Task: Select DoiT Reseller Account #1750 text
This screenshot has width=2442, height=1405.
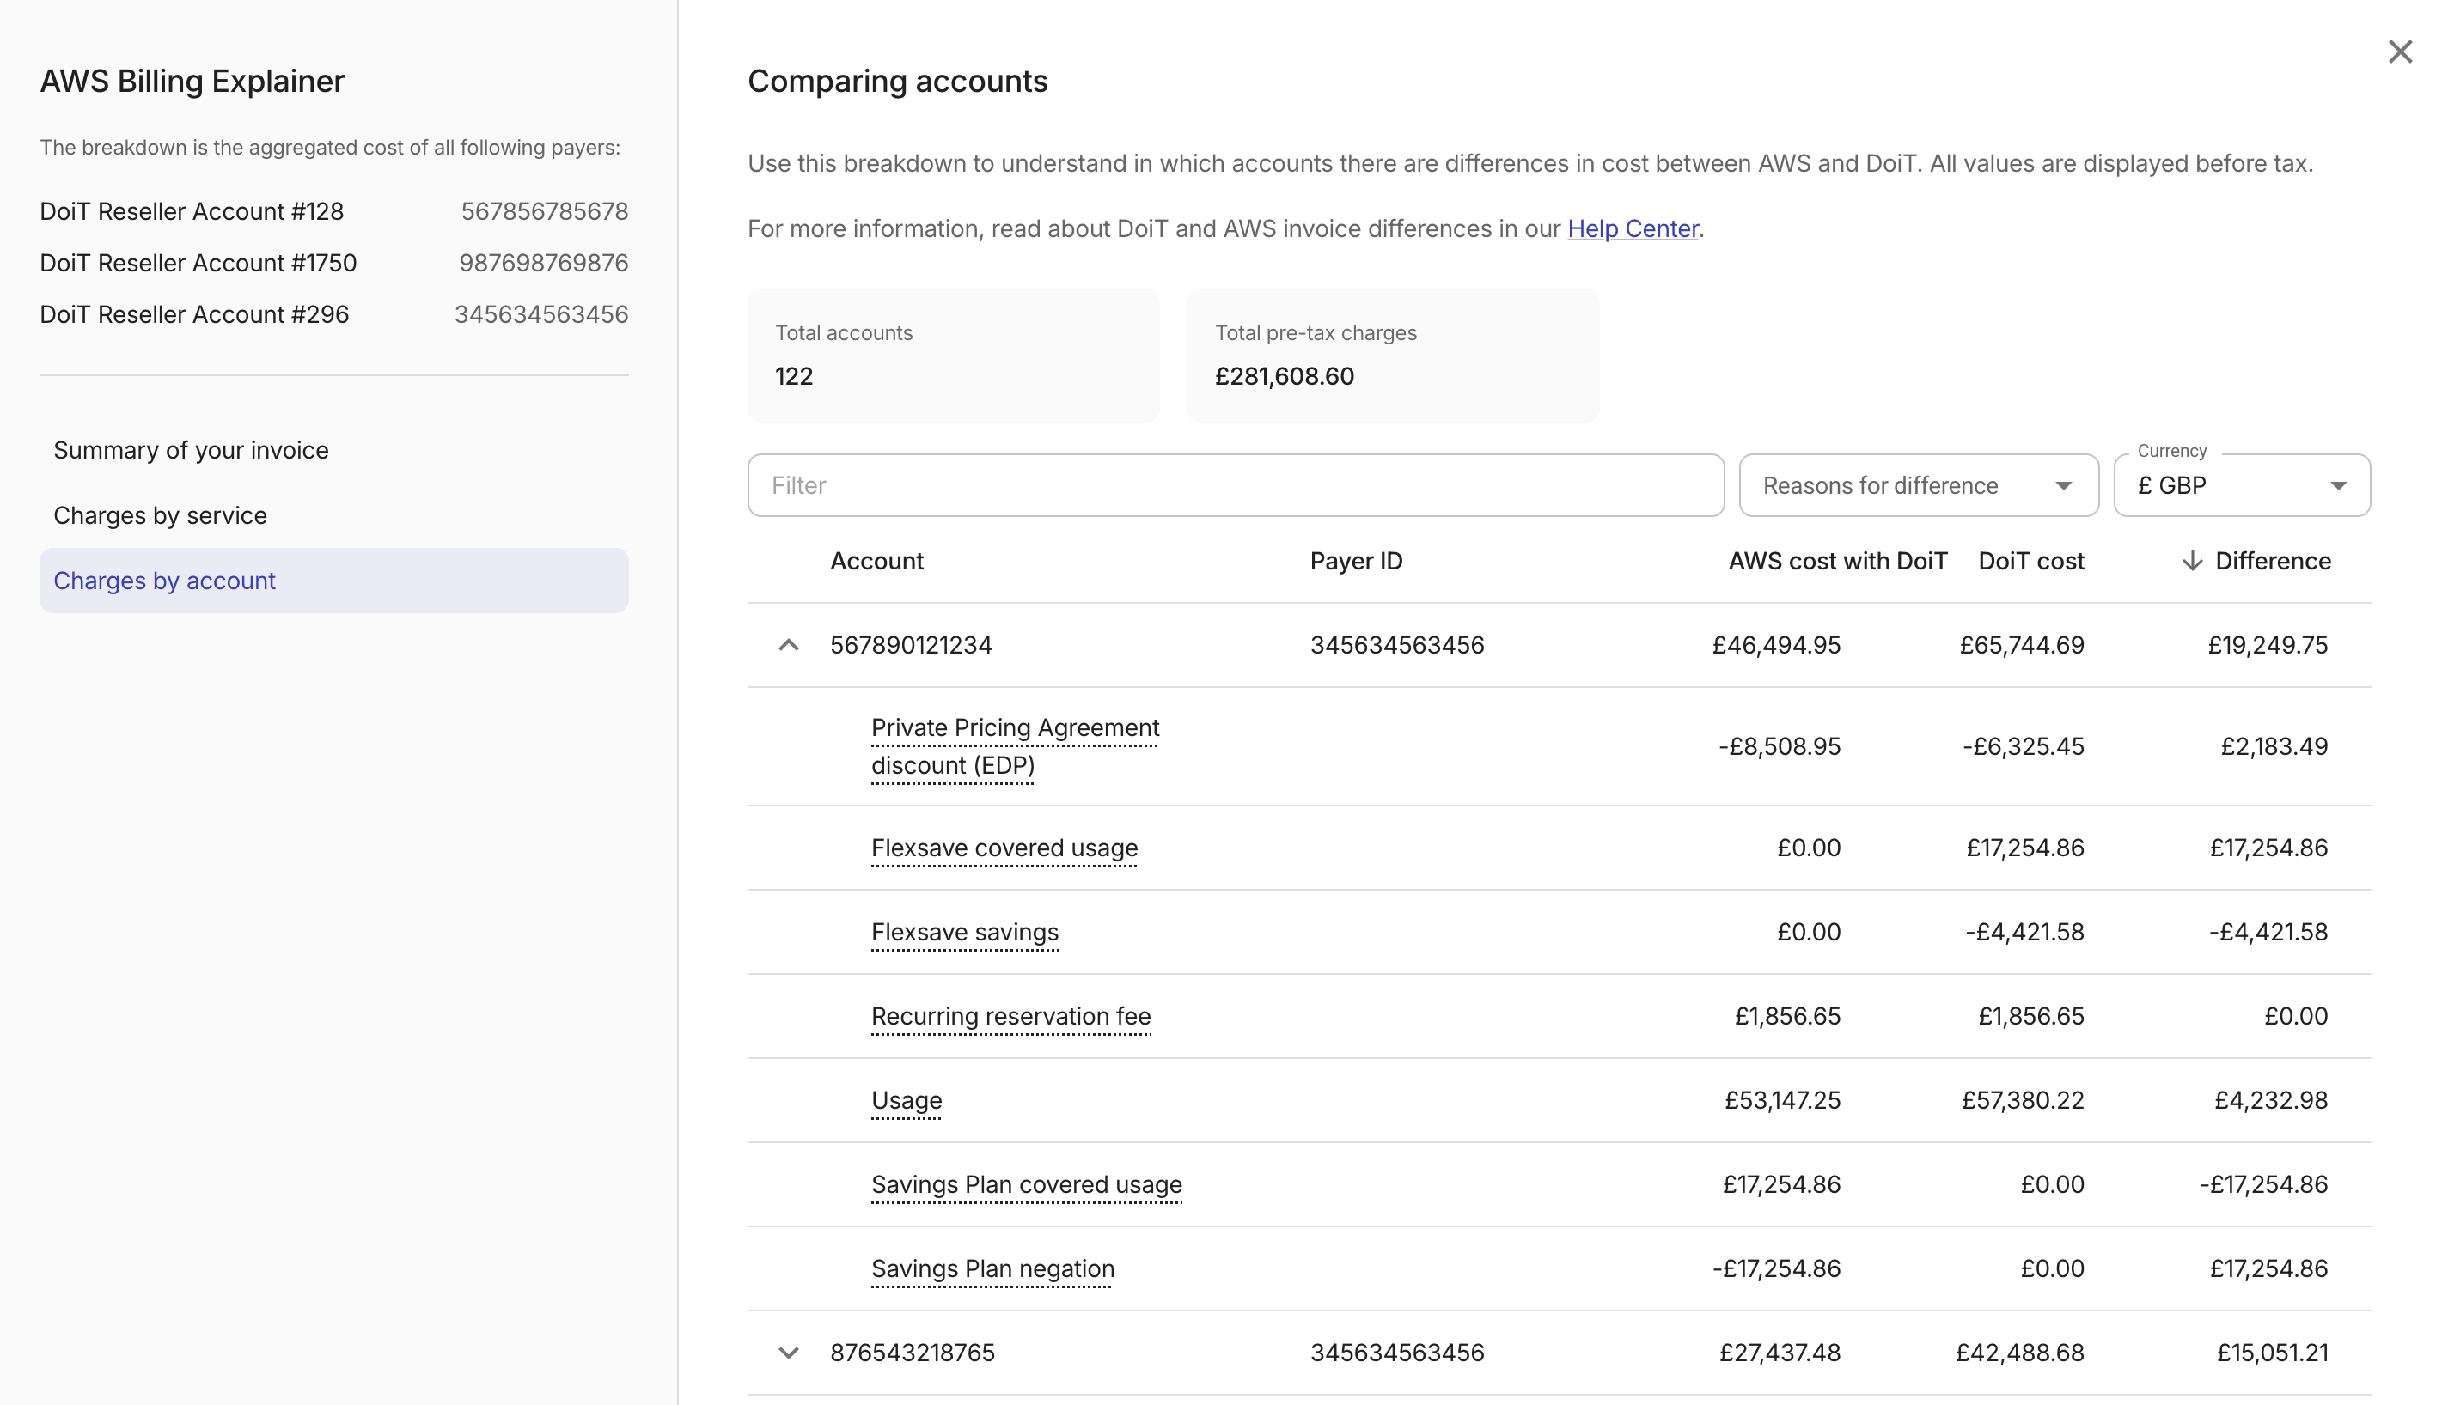Action: point(198,263)
